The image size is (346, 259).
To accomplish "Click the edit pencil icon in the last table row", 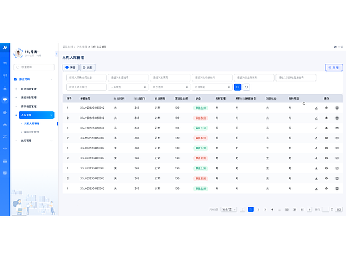I will pyautogui.click(x=317, y=189).
